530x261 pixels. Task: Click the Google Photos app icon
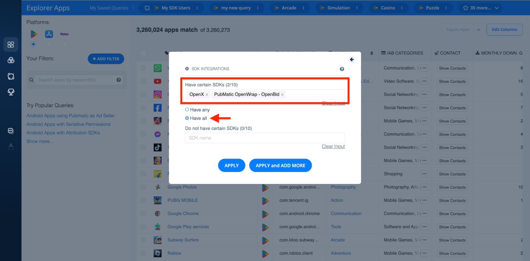click(x=157, y=187)
